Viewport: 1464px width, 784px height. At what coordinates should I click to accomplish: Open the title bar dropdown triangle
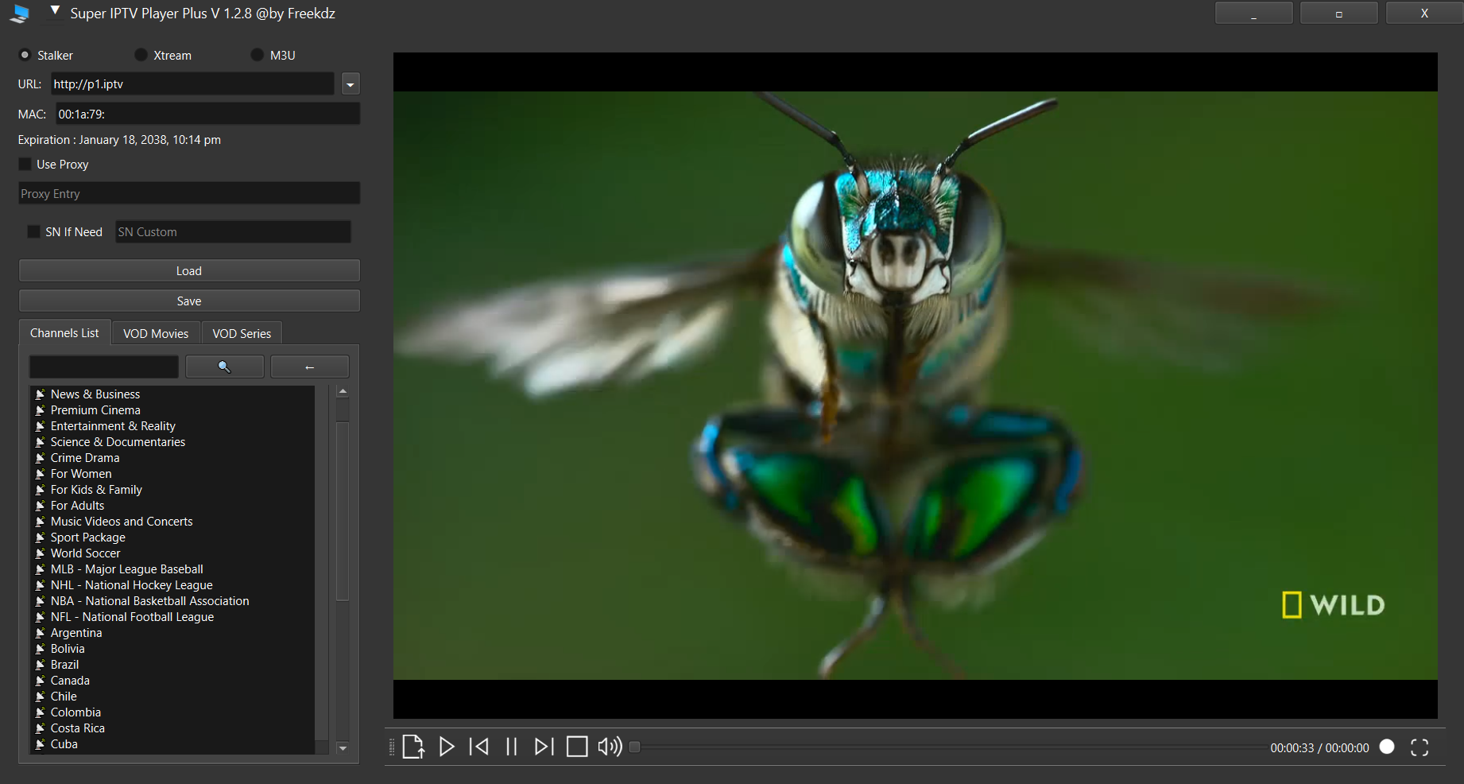pos(55,11)
